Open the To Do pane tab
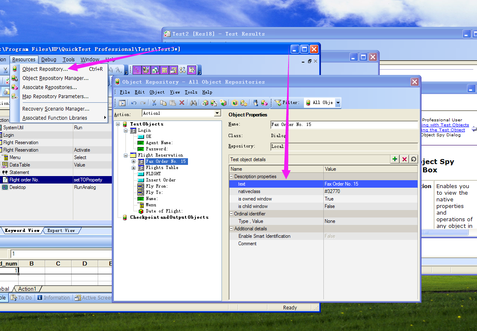Viewport: 477px width, 331px height. [21, 298]
